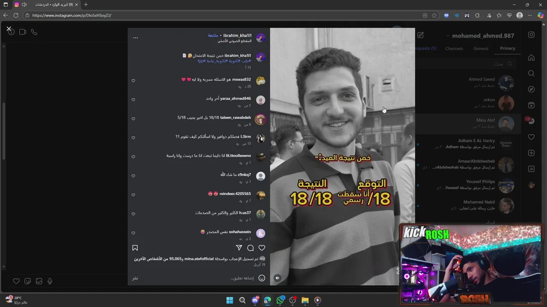The height and width of the screenshot is (307, 547).
Task: Like the comment by h.us37
Action: point(133,214)
